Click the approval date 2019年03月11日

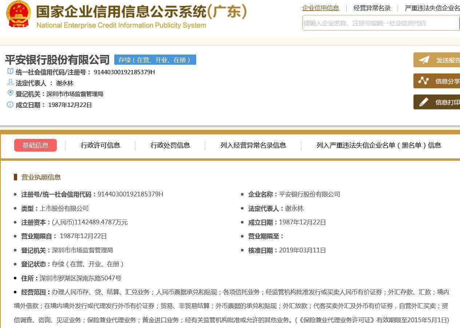pyautogui.click(x=302, y=250)
